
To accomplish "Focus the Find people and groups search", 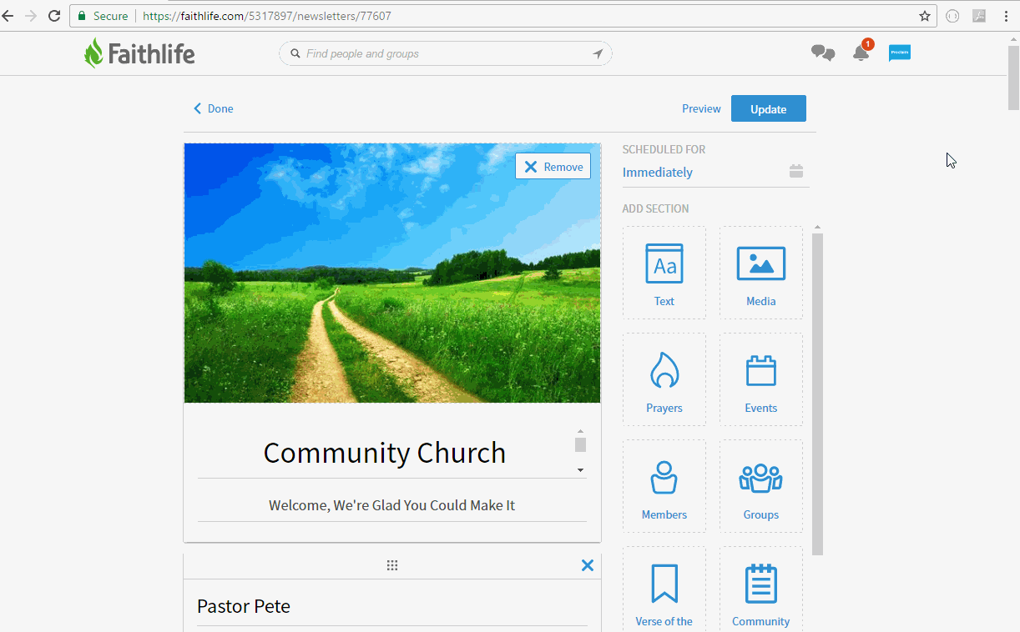I will tap(446, 53).
